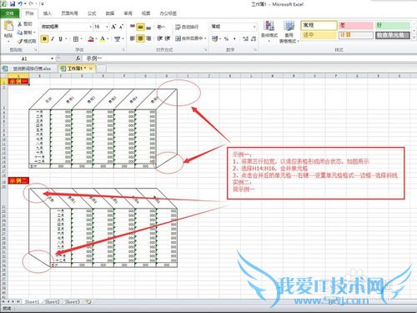Image resolution: width=417 pixels, height=313 pixels.
Task: Click the Copy icon
Action: (x=20, y=33)
